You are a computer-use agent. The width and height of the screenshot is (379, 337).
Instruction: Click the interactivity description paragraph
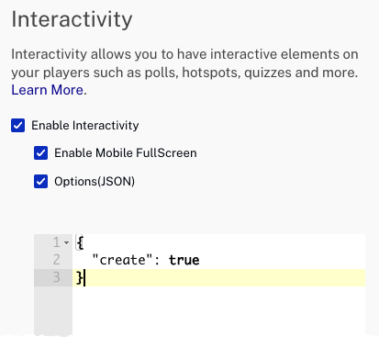[184, 73]
